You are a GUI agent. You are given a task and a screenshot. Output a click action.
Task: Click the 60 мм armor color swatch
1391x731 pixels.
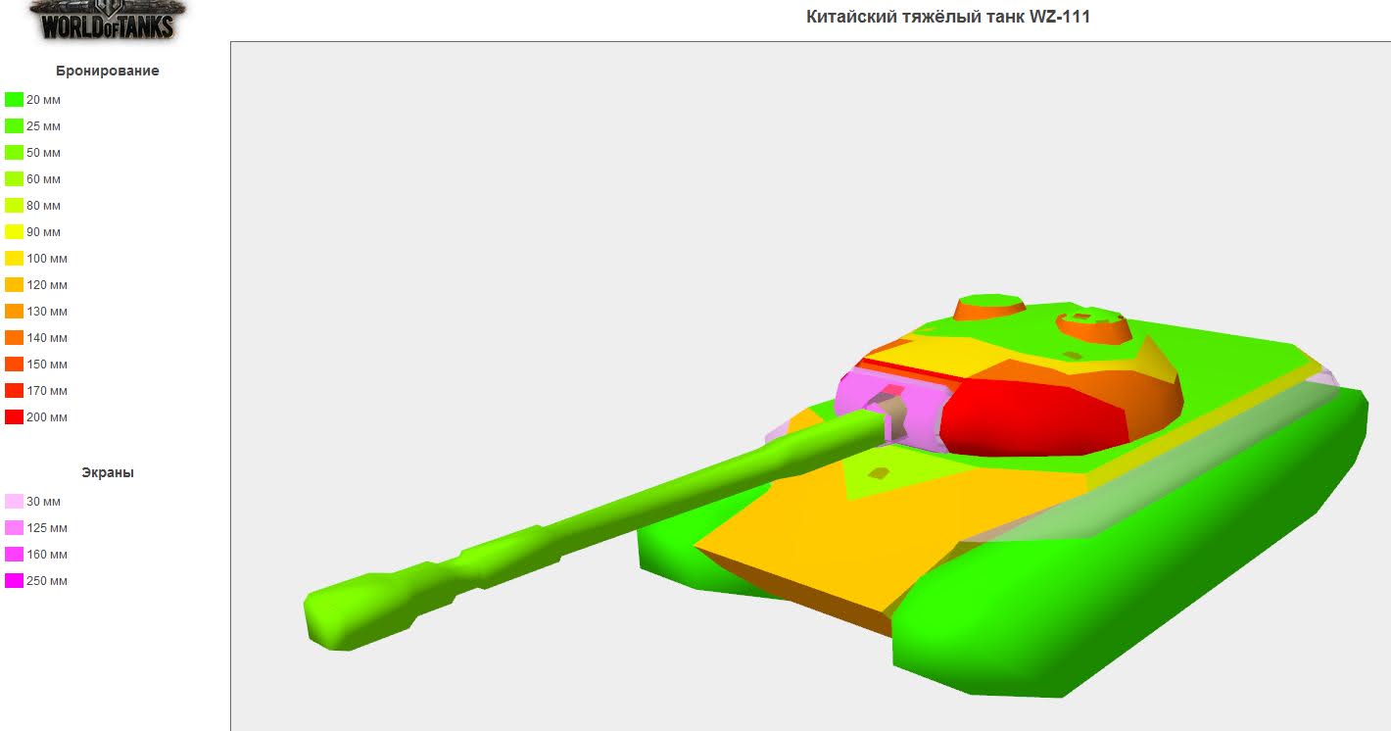click(x=14, y=179)
